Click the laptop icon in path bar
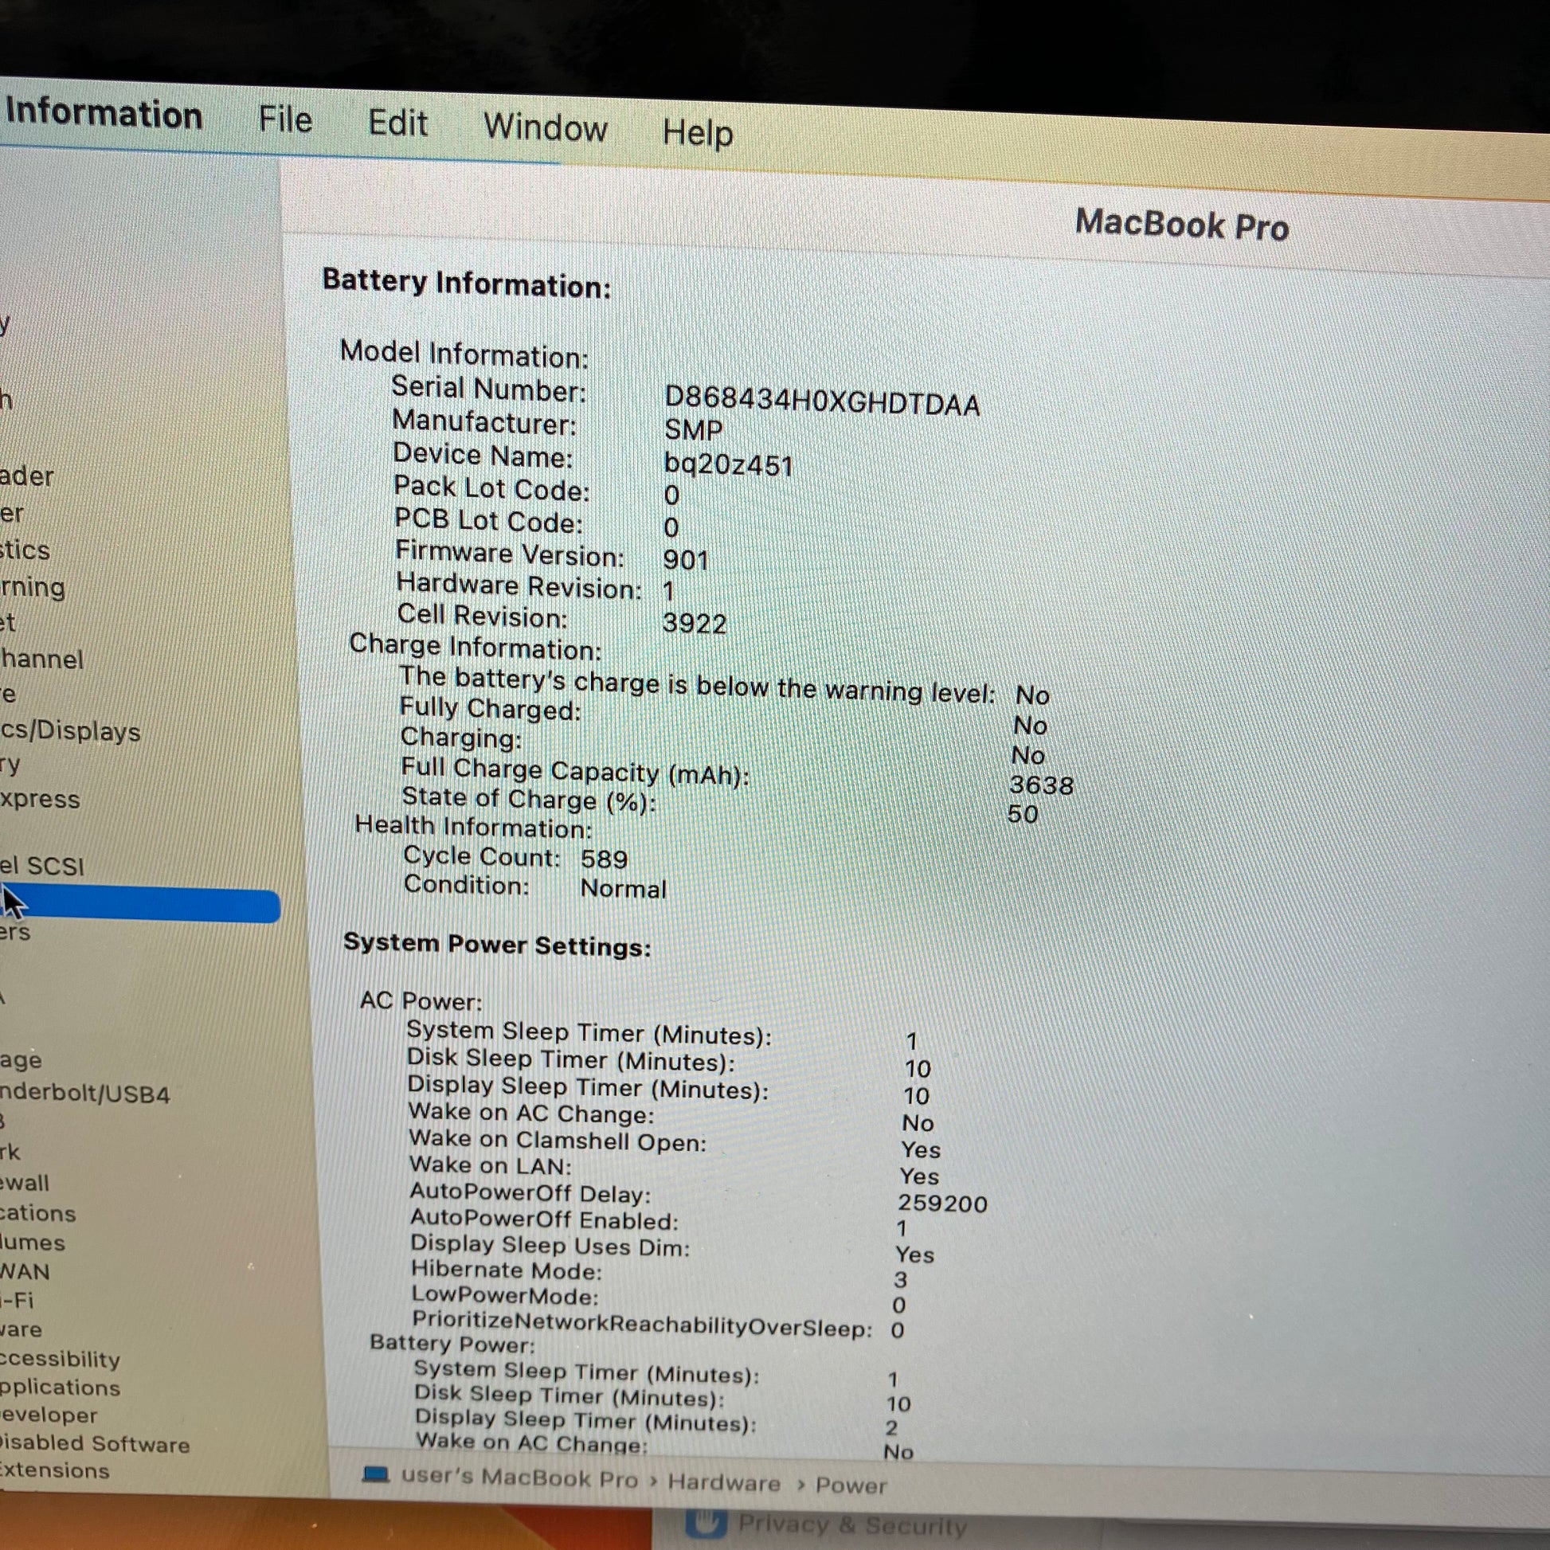The image size is (1550, 1550). coord(375,1474)
